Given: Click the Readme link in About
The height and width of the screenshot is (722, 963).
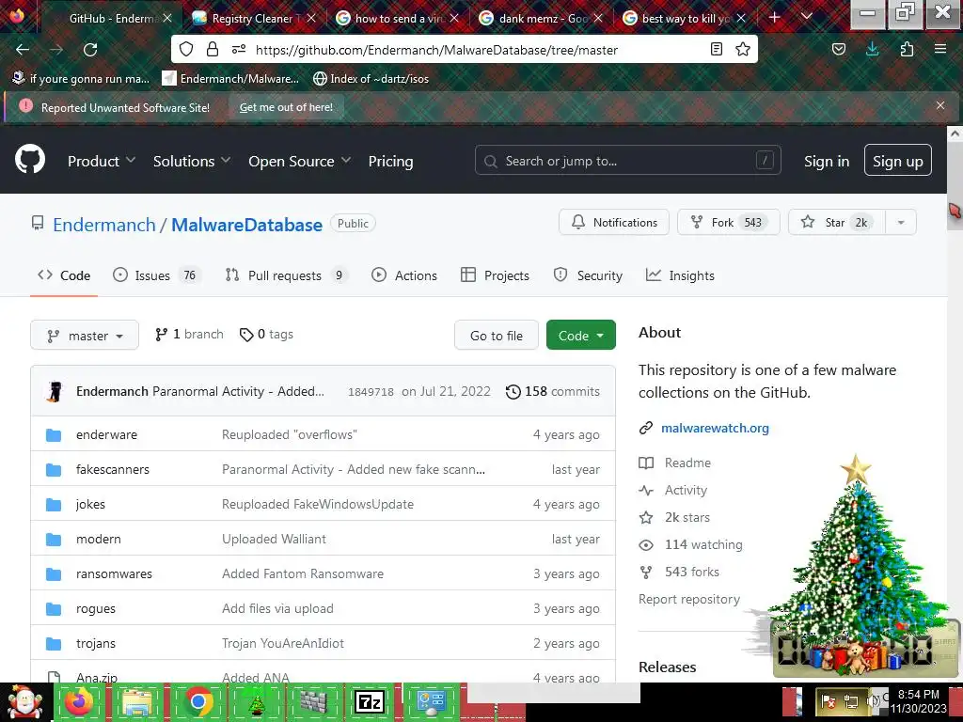Looking at the screenshot, I should [687, 463].
